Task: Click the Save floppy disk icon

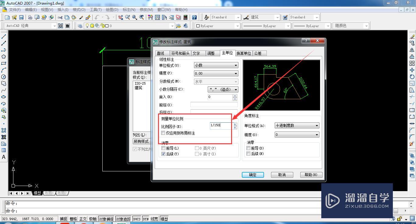Action: pyautogui.click(x=21, y=17)
